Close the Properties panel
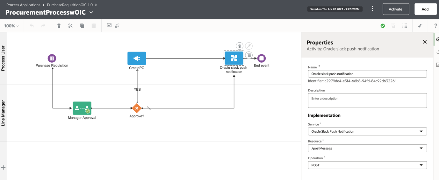This screenshot has height=180, width=439. (425, 42)
